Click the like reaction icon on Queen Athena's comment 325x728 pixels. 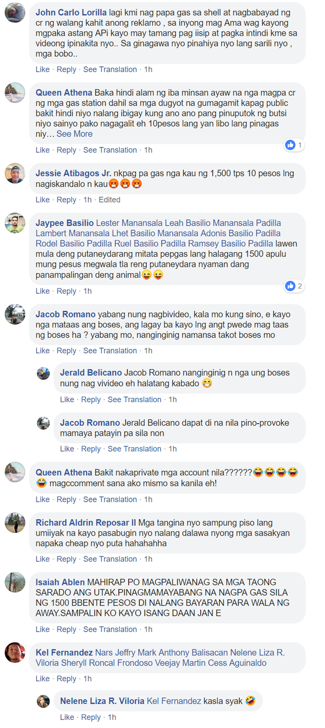(x=290, y=145)
